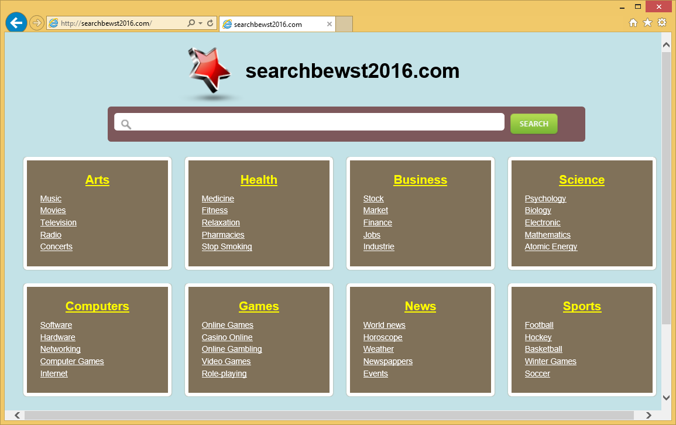The image size is (676, 425).
Task: Click the magnifier inside the search box
Action: (126, 124)
